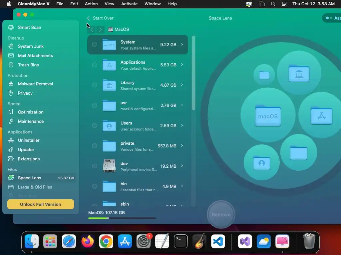Open the System Junk module

(x=31, y=46)
